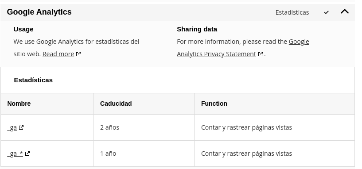Click external-link icon next to _ga

click(x=21, y=127)
